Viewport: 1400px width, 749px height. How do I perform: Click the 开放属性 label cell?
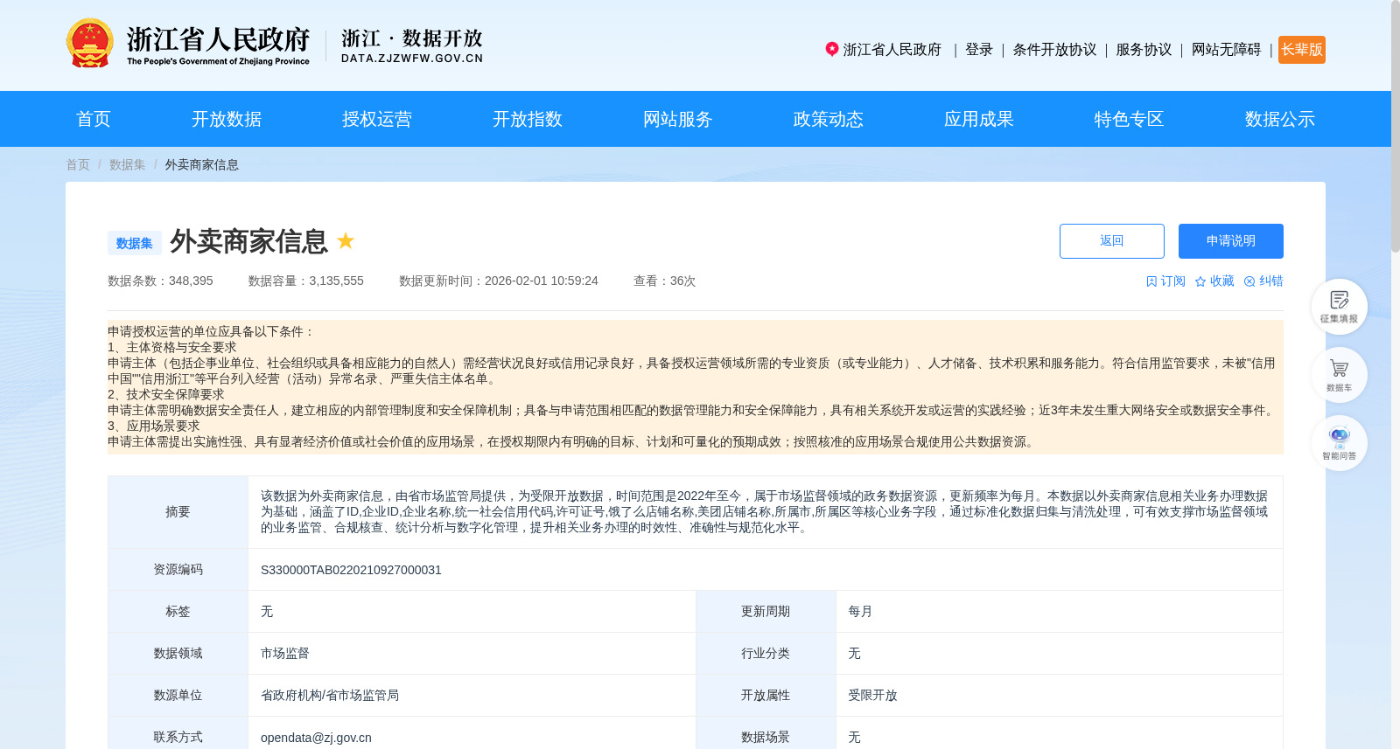766,696
